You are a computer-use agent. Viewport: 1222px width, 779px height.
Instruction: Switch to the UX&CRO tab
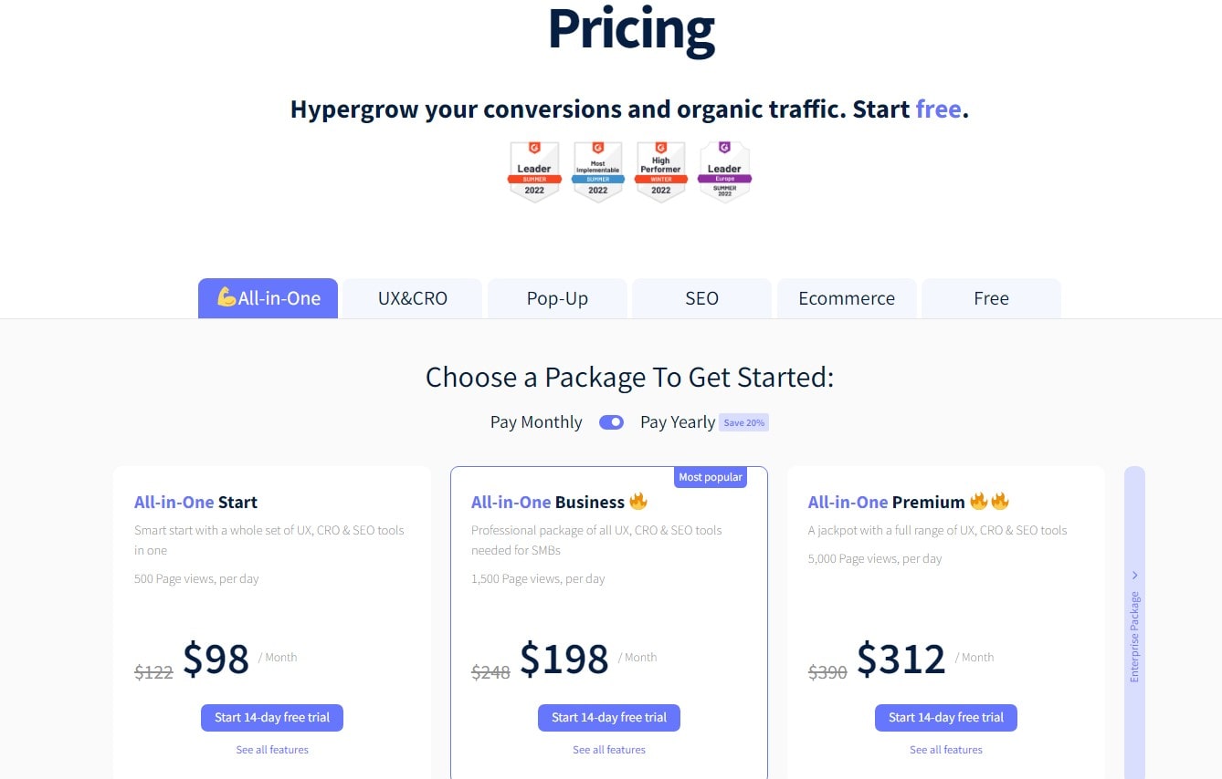tap(413, 298)
